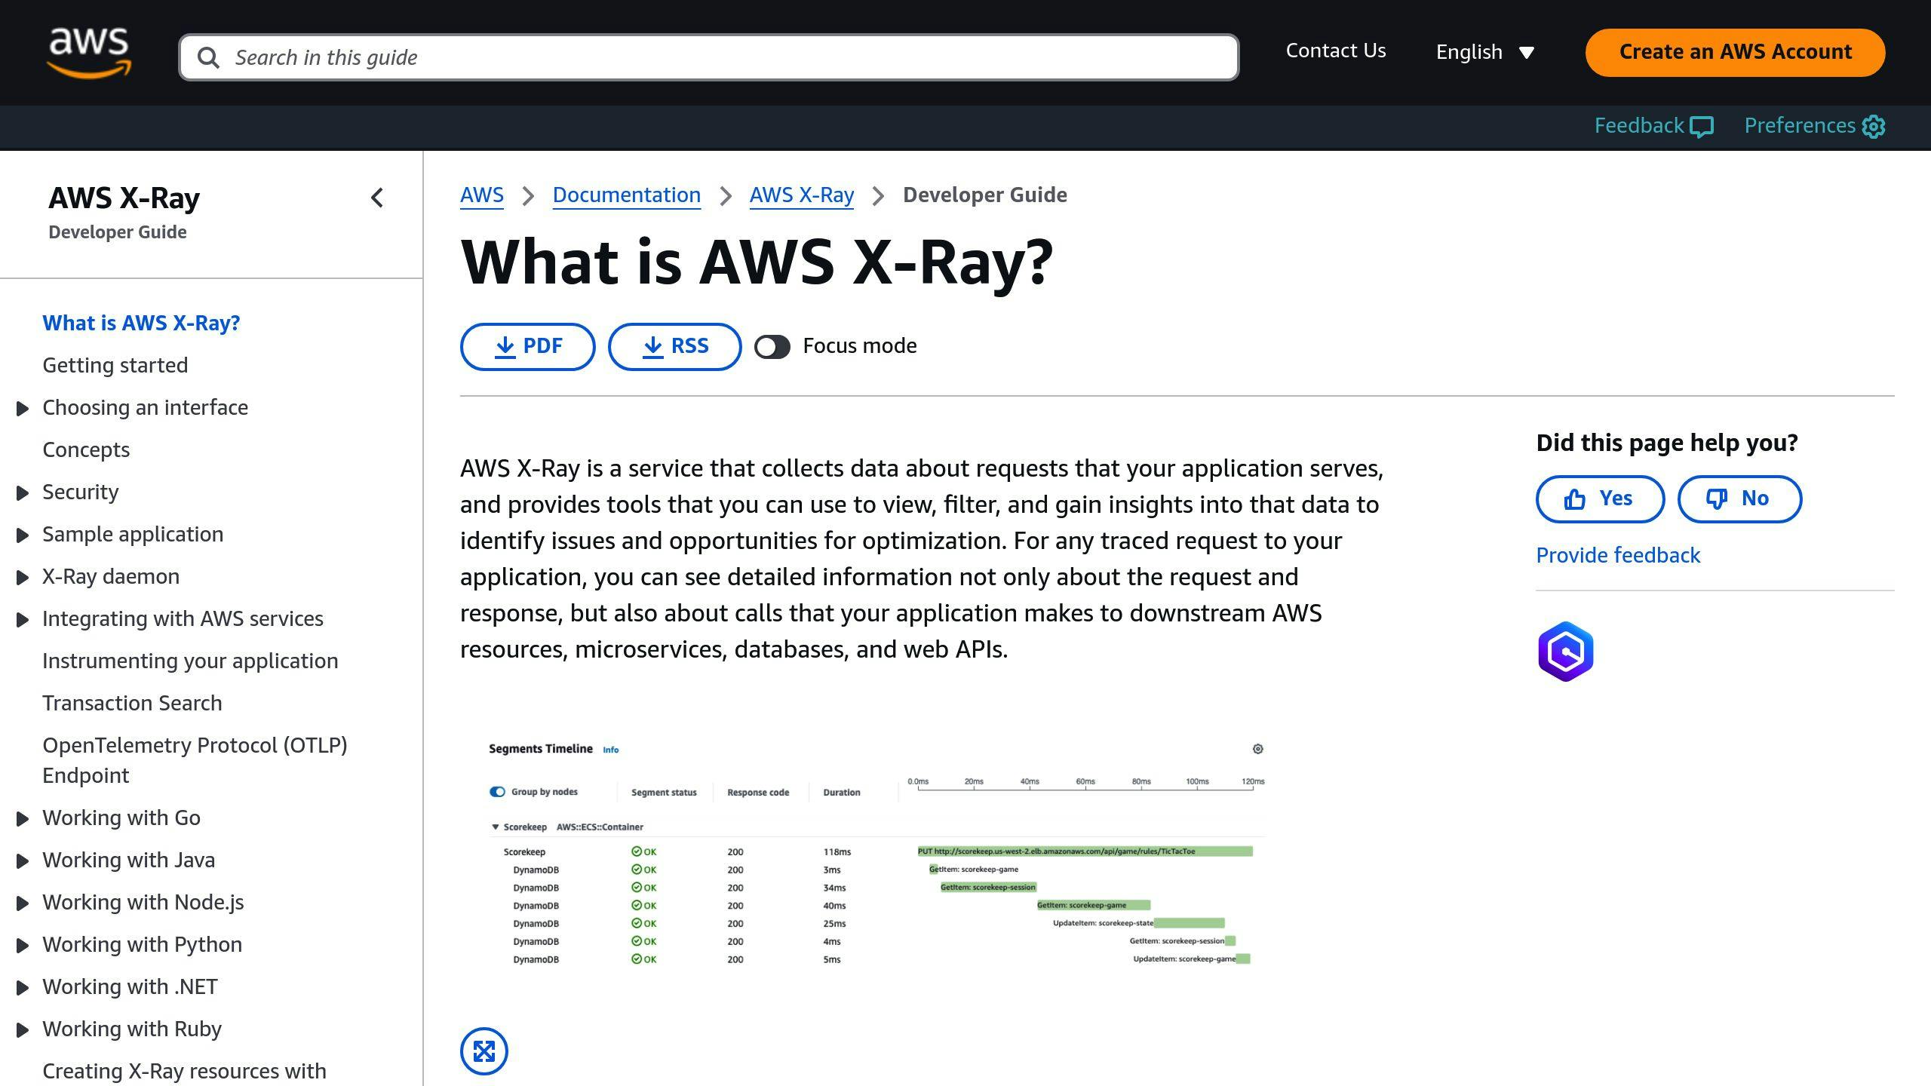
Task: Click Working with Java label
Action: (129, 860)
